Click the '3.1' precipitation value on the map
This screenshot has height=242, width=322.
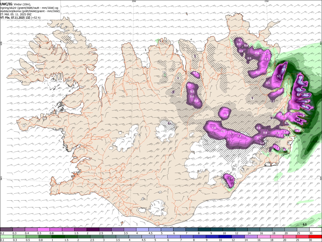[x=278, y=76]
